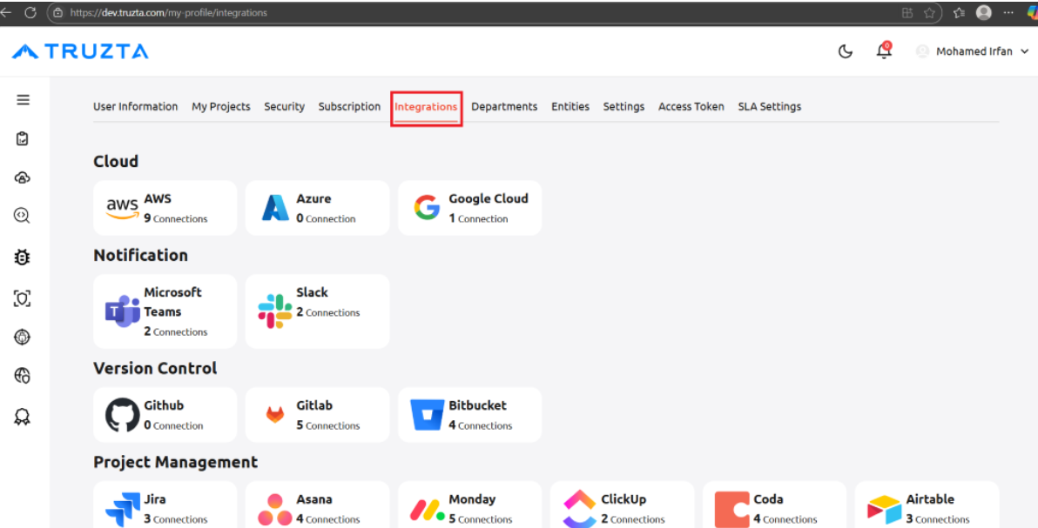Bookmark page with star icon
Image resolution: width=1038 pixels, height=528 pixels.
point(929,12)
